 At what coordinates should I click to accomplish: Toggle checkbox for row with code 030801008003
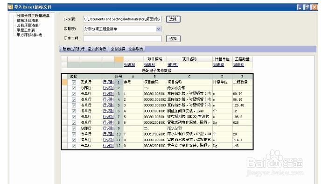[74, 105]
